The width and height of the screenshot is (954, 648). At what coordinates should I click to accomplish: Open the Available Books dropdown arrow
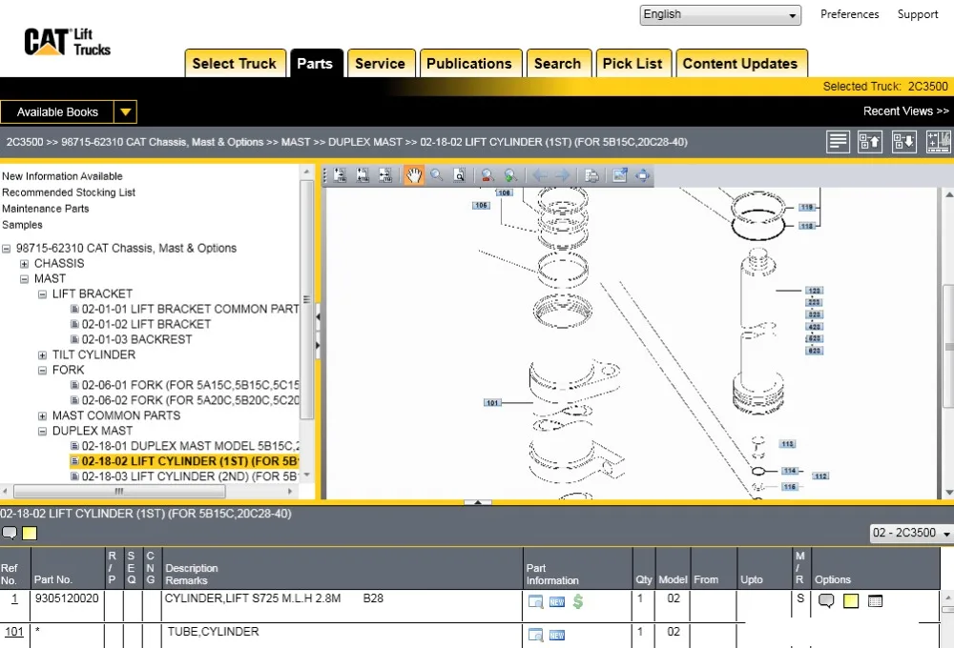(126, 112)
